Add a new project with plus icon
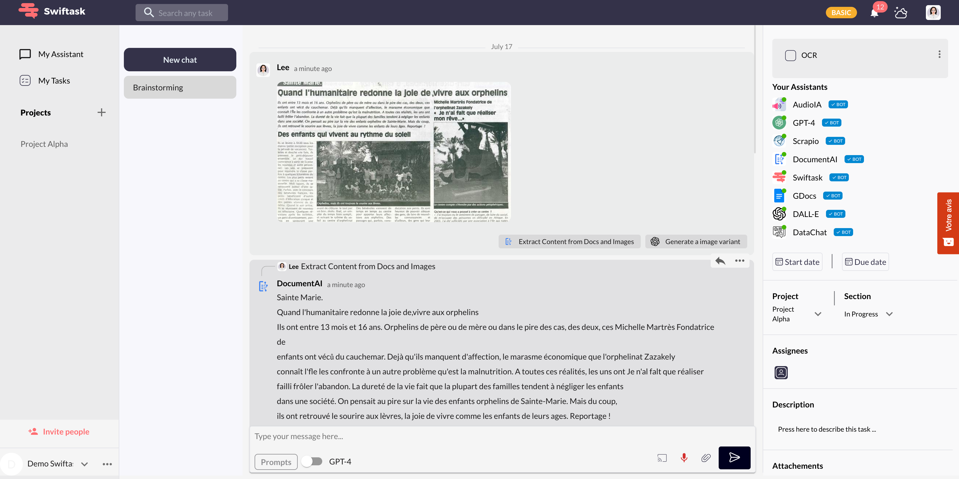The height and width of the screenshot is (479, 959). pyautogui.click(x=101, y=112)
